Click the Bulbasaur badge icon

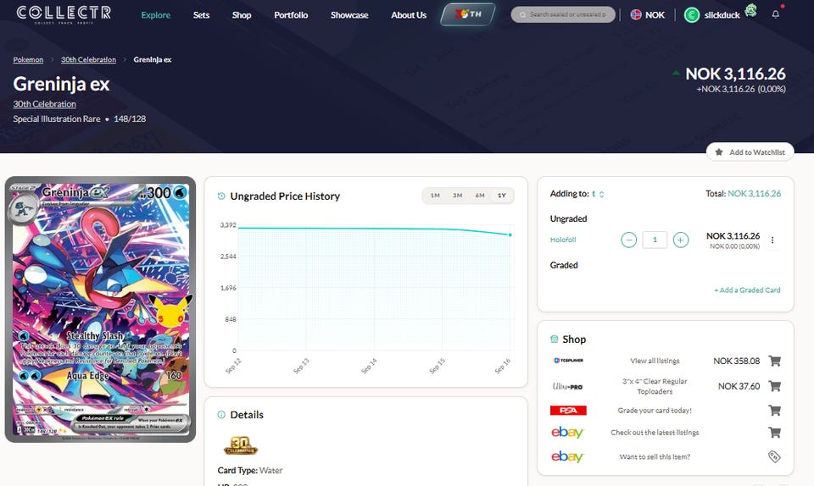tap(750, 10)
